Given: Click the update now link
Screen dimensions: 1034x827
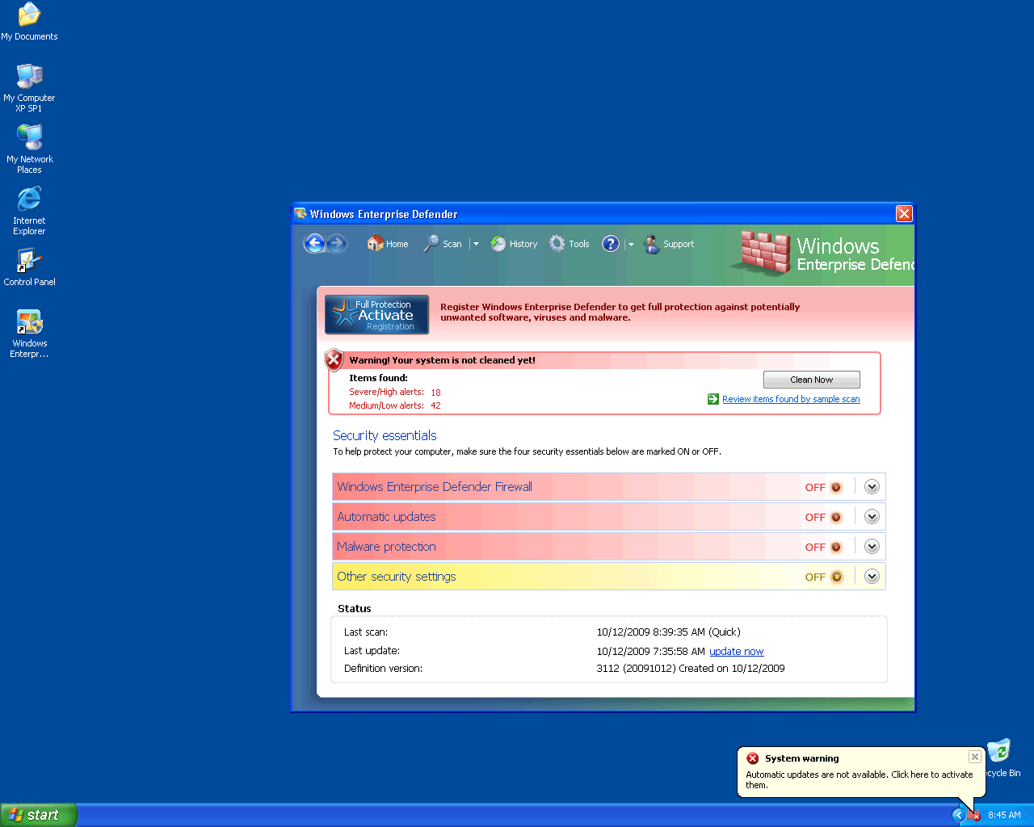Looking at the screenshot, I should pos(736,652).
